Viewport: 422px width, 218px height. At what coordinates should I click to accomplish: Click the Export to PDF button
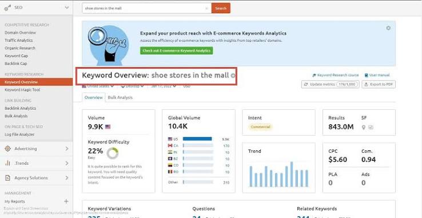point(379,84)
